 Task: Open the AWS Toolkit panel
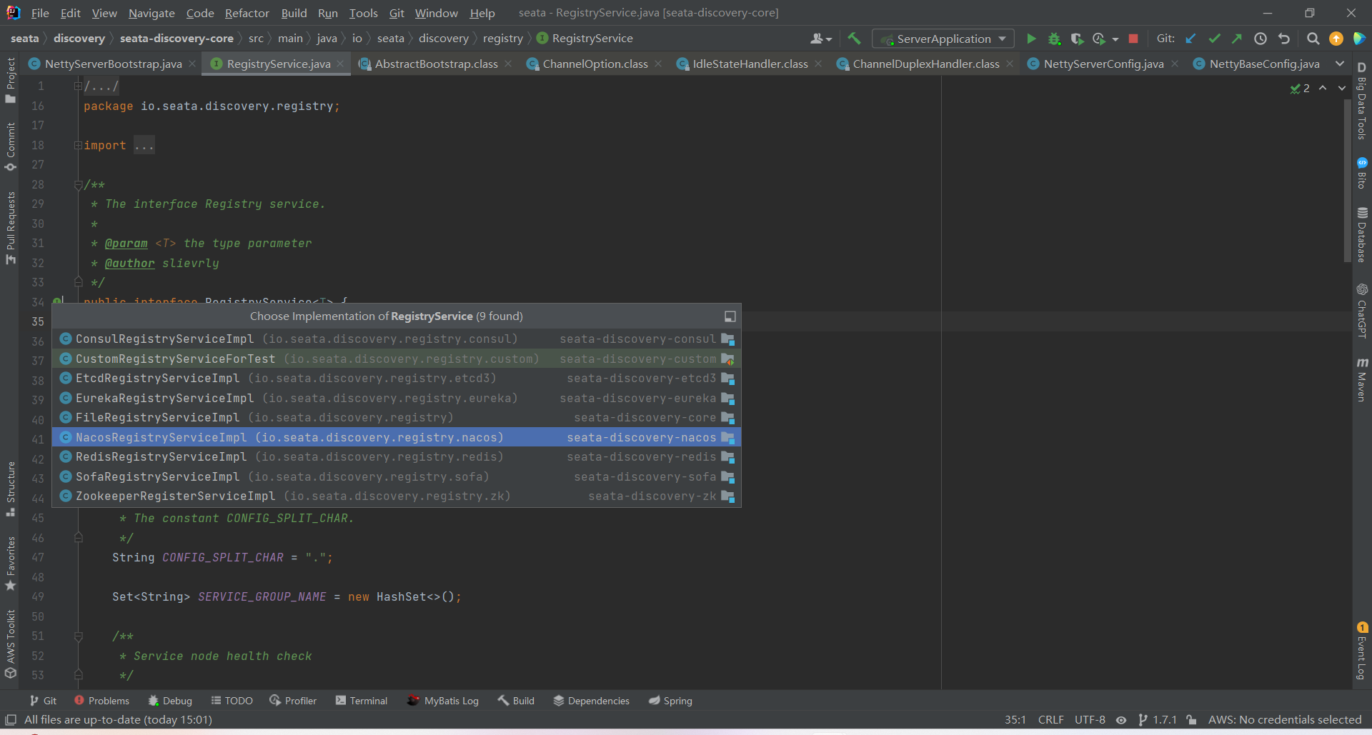(10, 644)
